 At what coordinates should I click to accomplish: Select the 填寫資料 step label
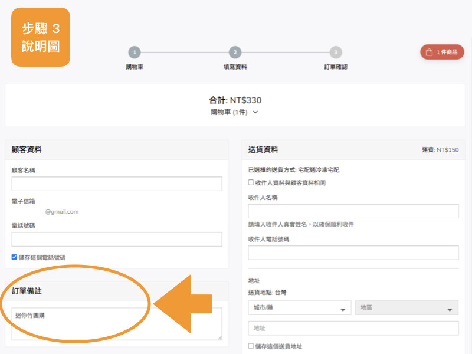click(236, 67)
